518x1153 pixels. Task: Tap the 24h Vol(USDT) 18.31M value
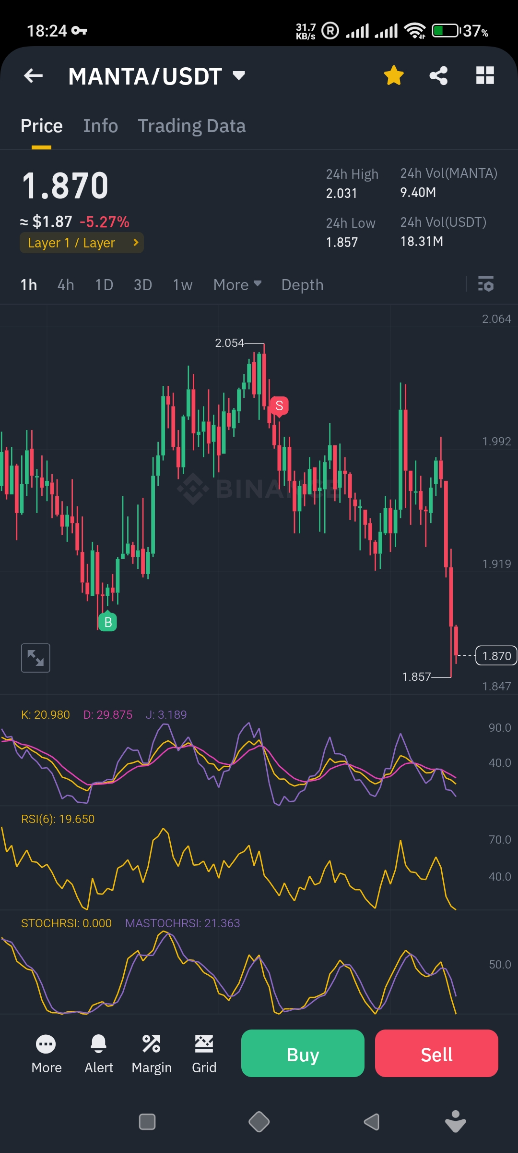tap(422, 242)
